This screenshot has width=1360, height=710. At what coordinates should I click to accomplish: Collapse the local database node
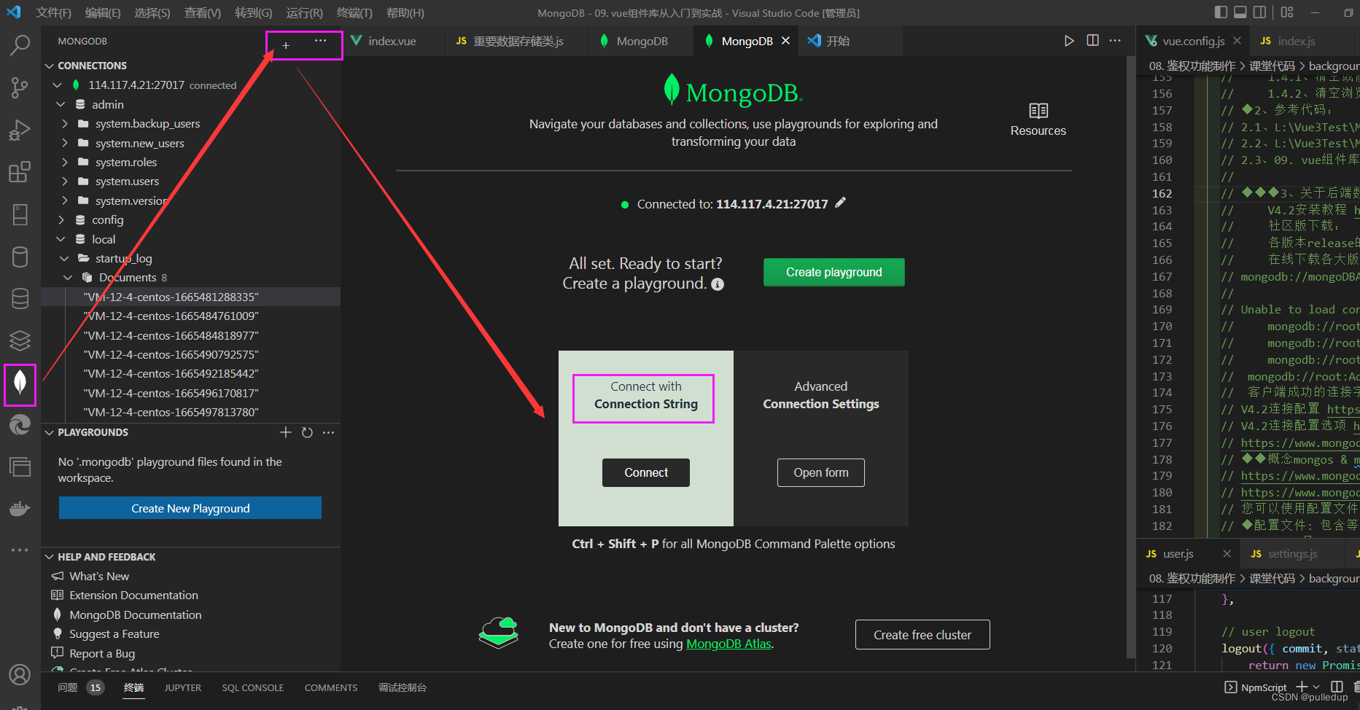point(61,239)
